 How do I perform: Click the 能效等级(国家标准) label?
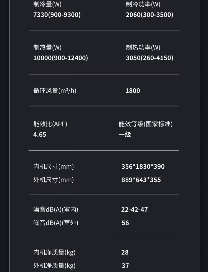coord(146,124)
